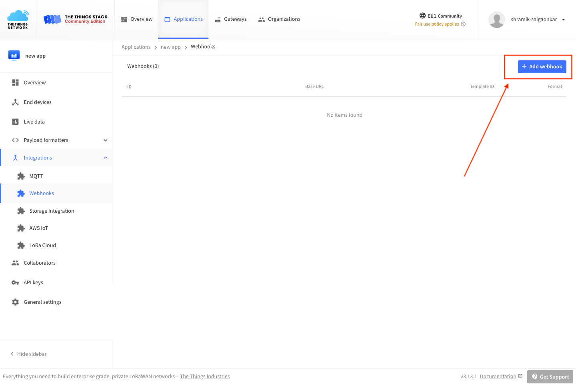Click the Base URL column header
Image resolution: width=576 pixels, height=385 pixels.
click(314, 86)
